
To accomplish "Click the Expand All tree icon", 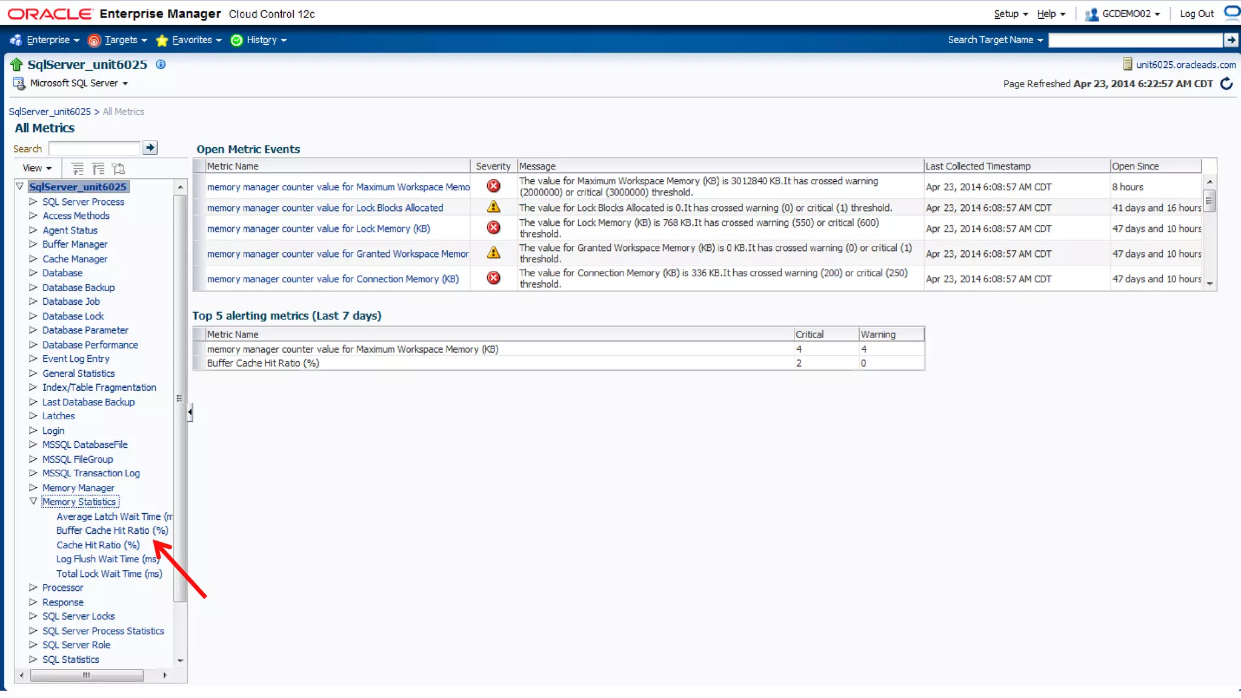I will (78, 168).
